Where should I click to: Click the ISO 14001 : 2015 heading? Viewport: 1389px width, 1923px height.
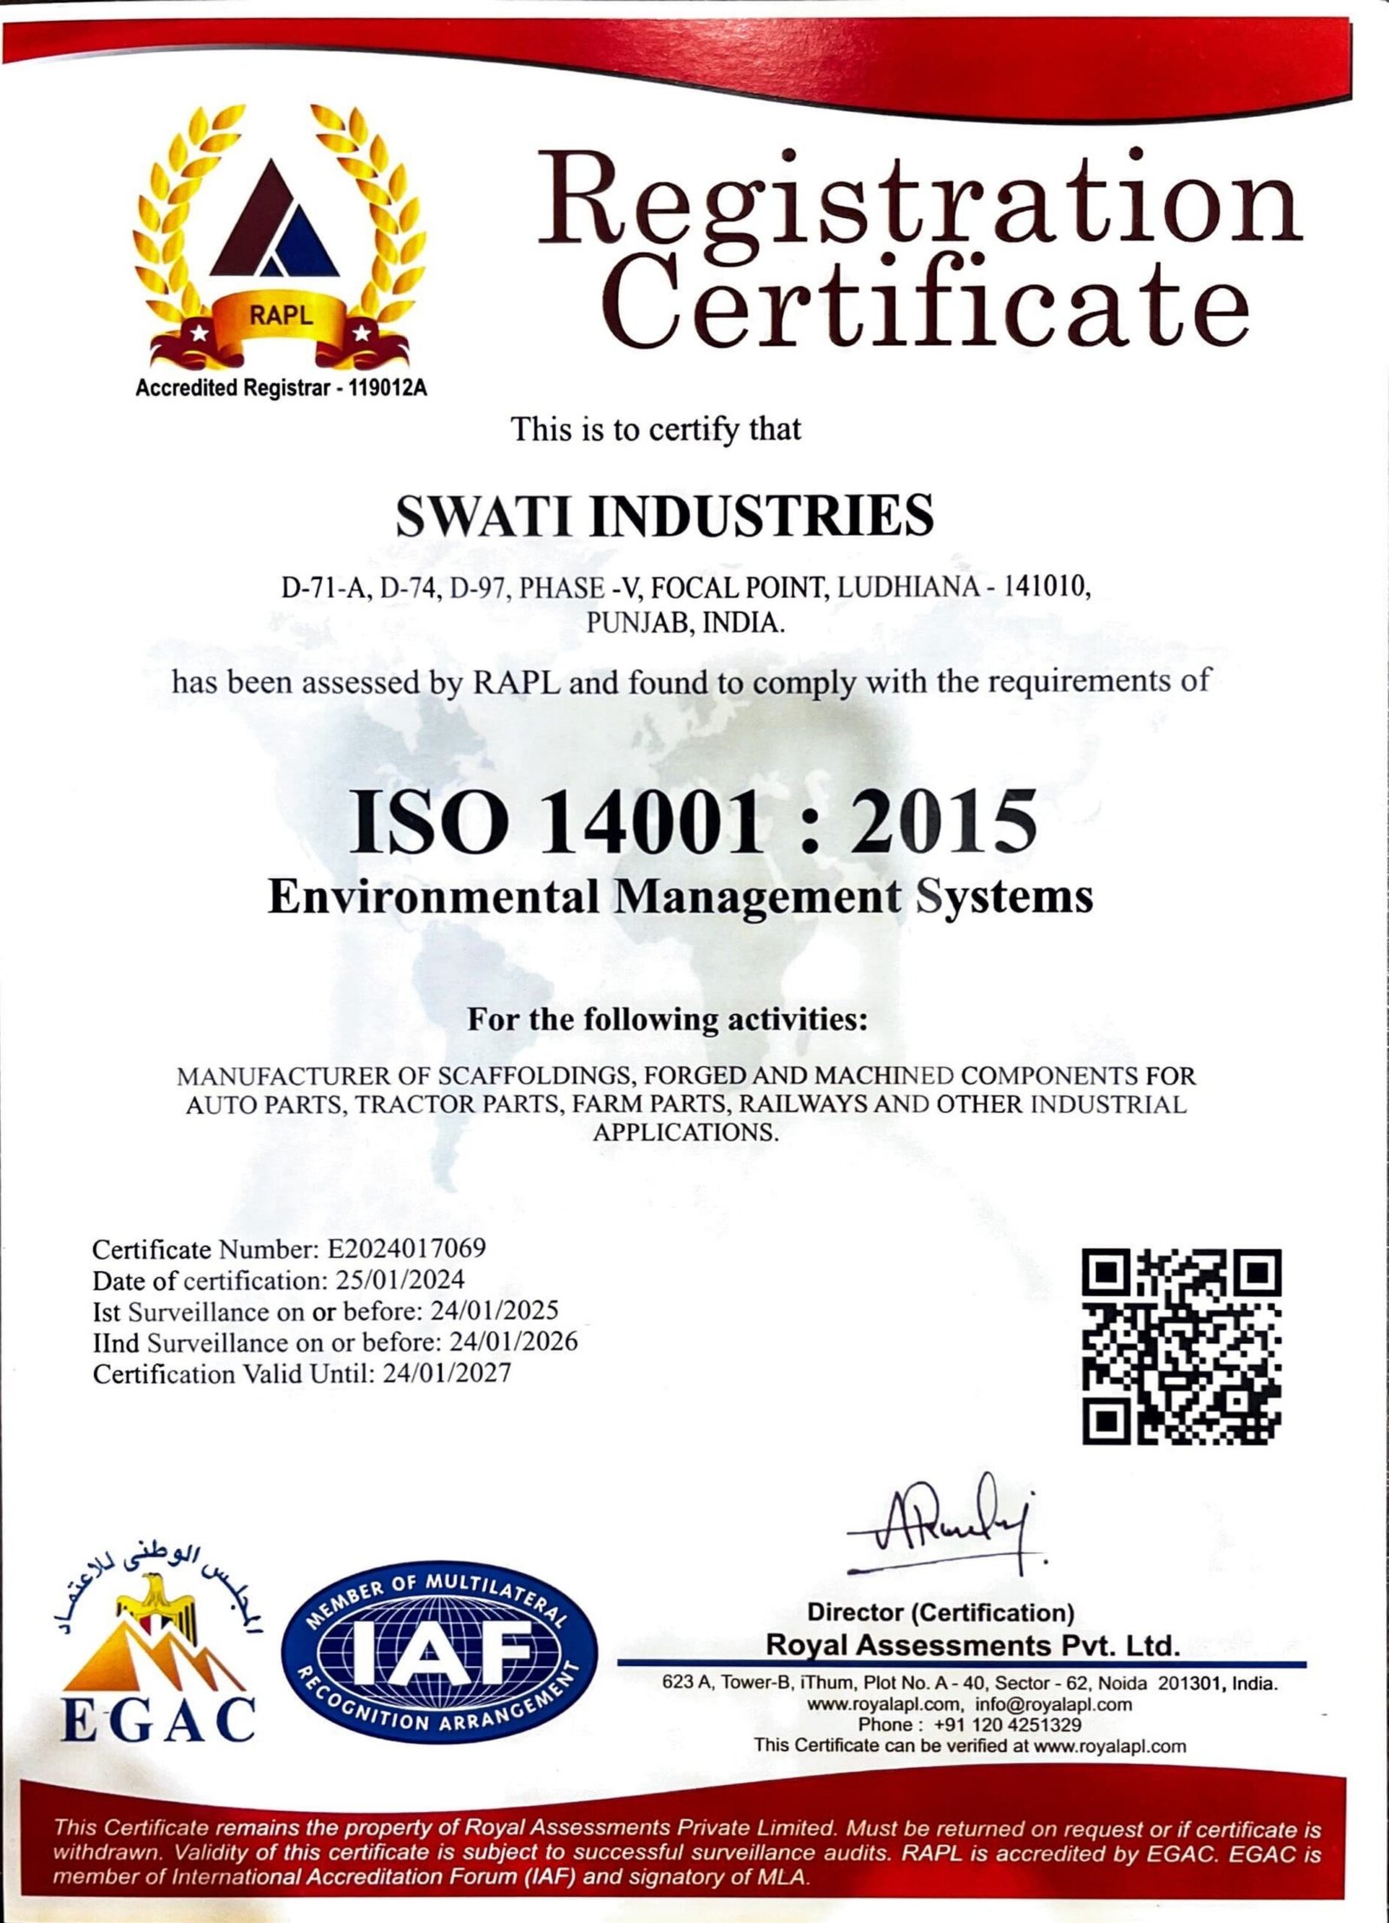click(692, 821)
